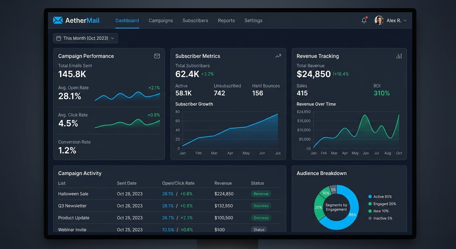Click the trend arrow icon on Subscriber Metrics
The image size is (456, 249).
278,56
